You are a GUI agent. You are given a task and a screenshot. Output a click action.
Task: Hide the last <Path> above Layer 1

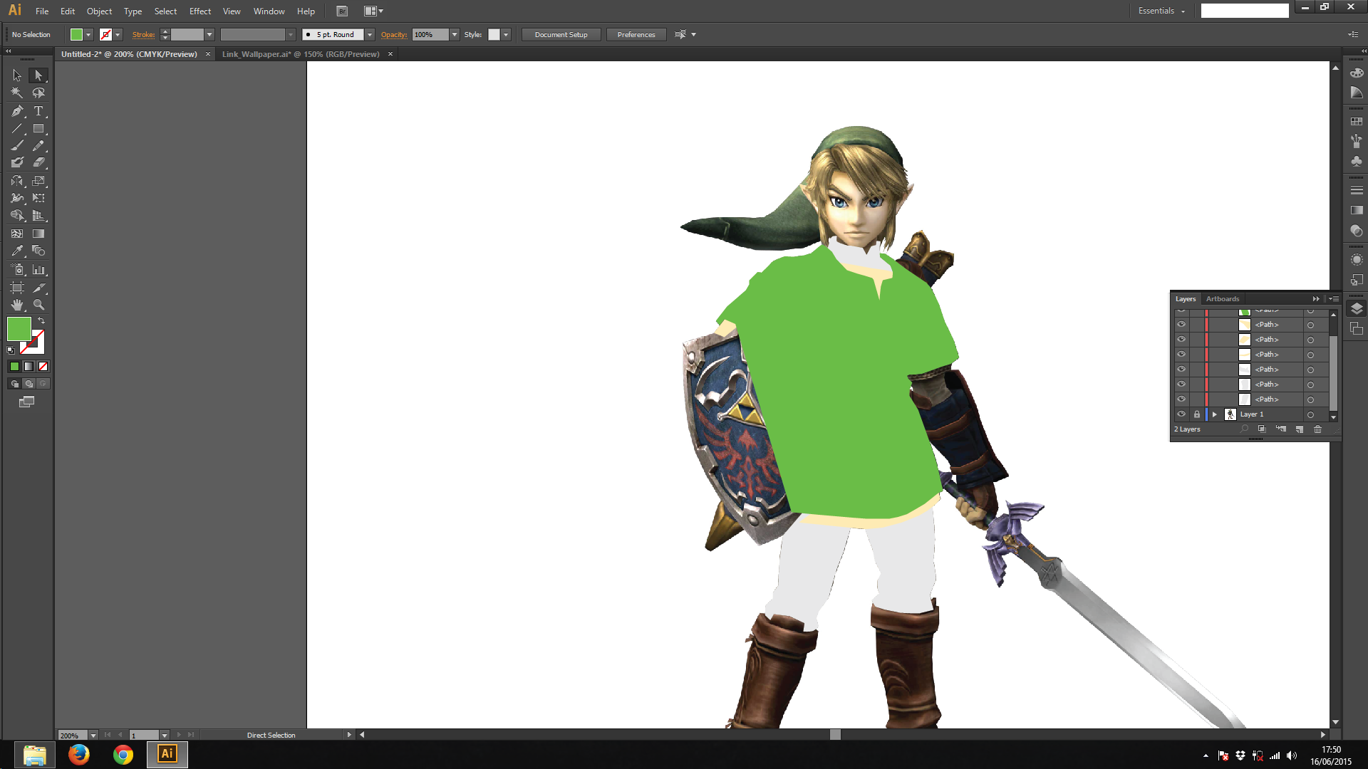click(x=1181, y=399)
